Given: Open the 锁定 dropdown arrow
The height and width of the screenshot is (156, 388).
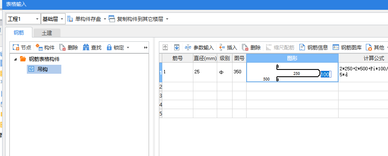Looking at the screenshot, I should point(128,48).
